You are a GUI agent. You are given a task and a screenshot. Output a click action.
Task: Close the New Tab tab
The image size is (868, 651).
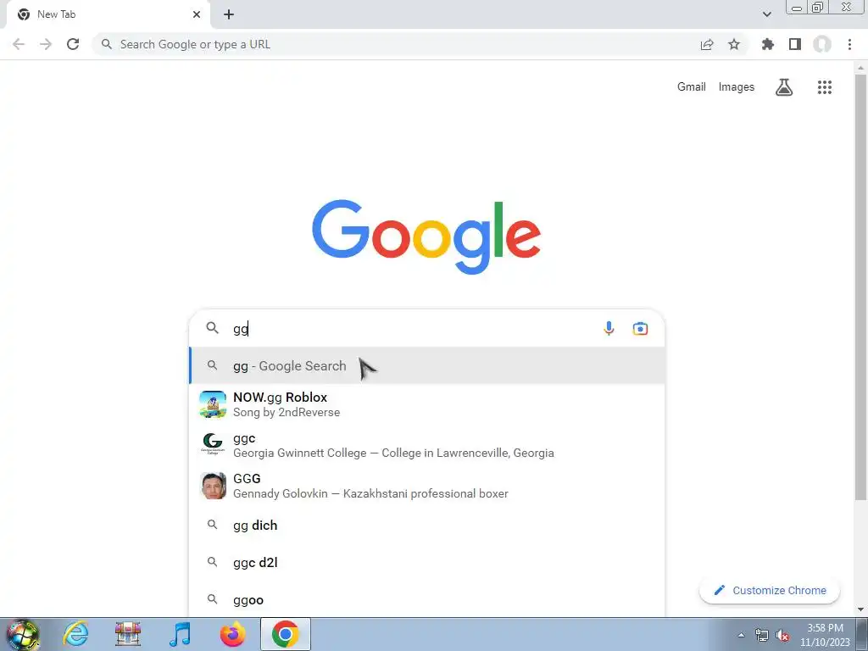[197, 14]
